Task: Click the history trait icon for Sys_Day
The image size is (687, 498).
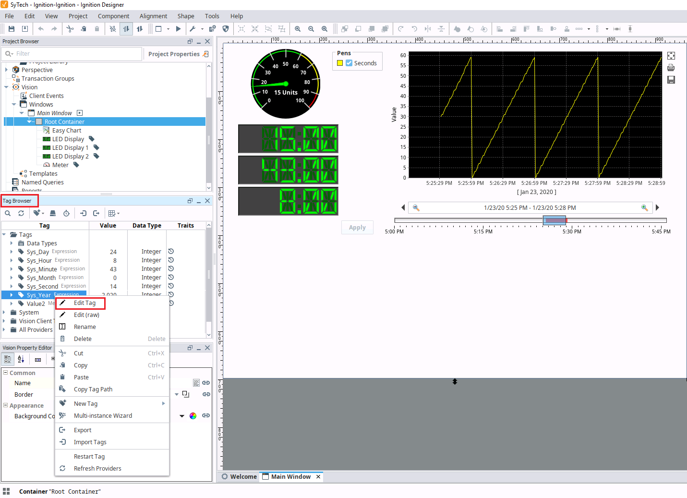Action: point(171,251)
